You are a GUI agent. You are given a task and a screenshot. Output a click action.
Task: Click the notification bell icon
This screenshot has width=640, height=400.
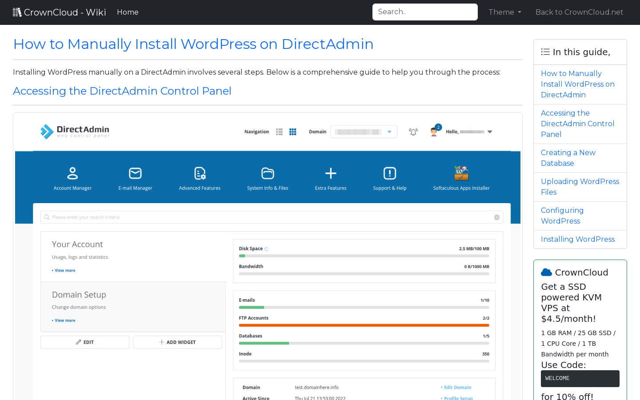pyautogui.click(x=413, y=132)
